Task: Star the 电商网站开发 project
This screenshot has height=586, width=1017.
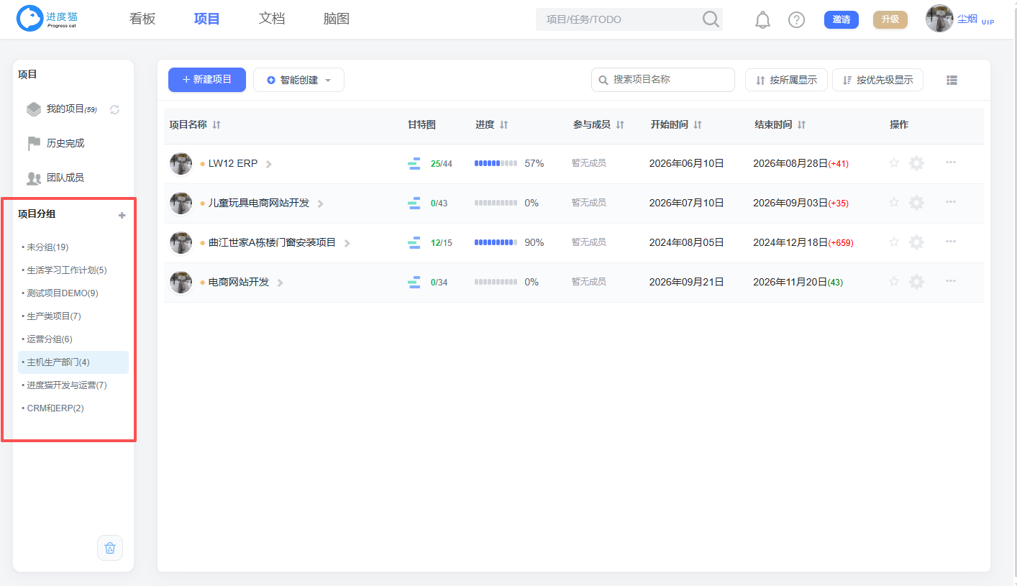Action: tap(894, 281)
